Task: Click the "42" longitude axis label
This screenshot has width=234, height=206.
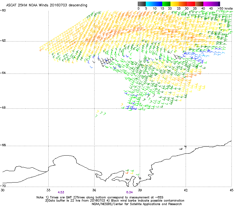Action: pyautogui.click(x=186, y=190)
